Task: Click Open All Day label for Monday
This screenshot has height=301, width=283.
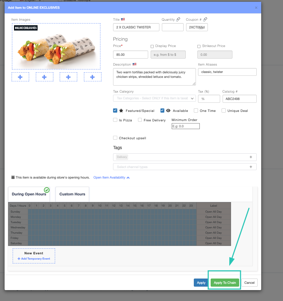Action: click(x=213, y=217)
